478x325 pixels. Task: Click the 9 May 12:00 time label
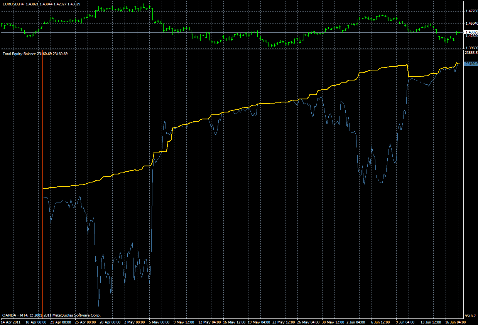point(184,322)
